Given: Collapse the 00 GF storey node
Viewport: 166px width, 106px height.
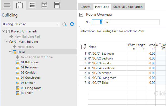Looking at the screenshot, I should [x=10, y=52].
